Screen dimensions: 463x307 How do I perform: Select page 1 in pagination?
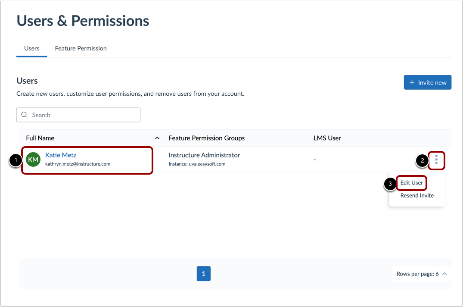pos(203,273)
